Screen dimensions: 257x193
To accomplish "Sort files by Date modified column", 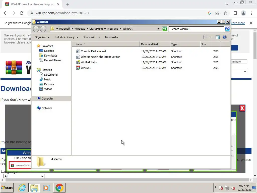I will click(x=155, y=44).
